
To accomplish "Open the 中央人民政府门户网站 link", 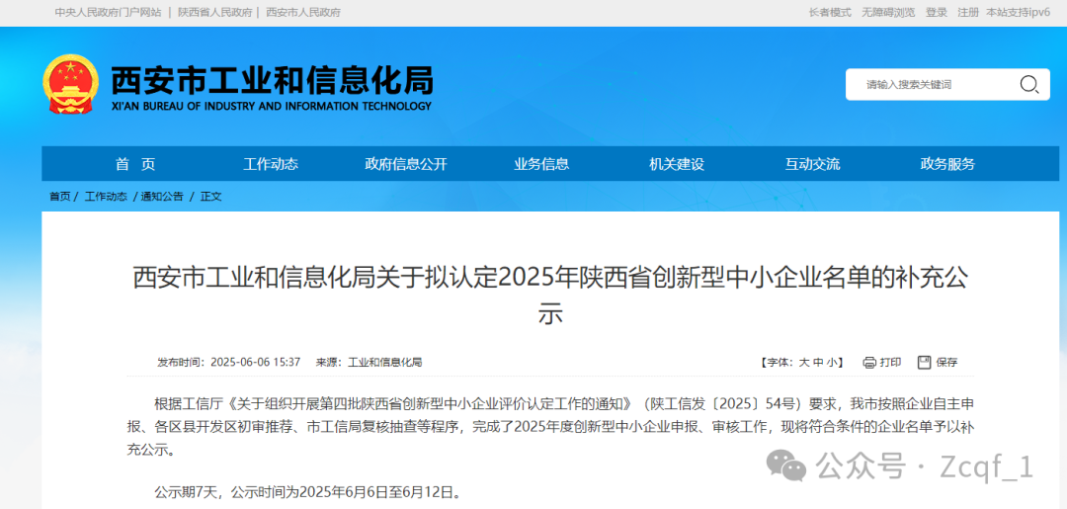I will [x=109, y=12].
